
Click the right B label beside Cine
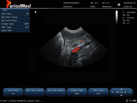click(x=130, y=92)
